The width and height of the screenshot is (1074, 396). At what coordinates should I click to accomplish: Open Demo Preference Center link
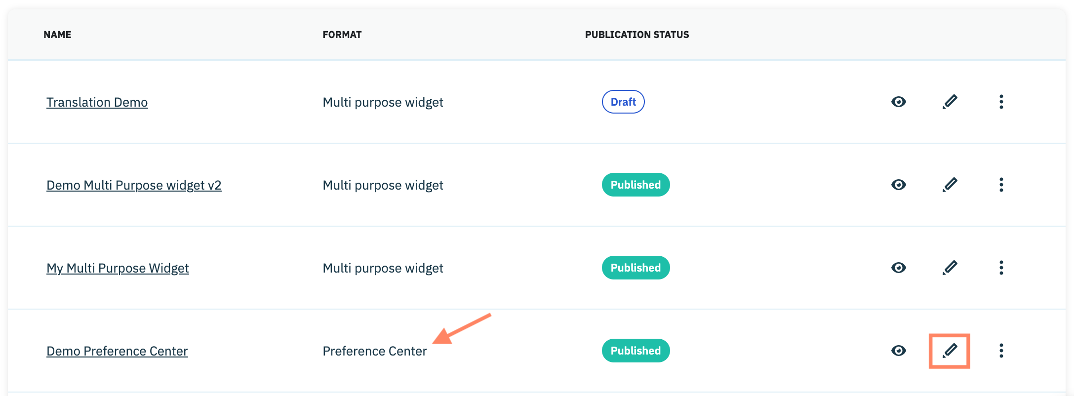click(x=117, y=351)
